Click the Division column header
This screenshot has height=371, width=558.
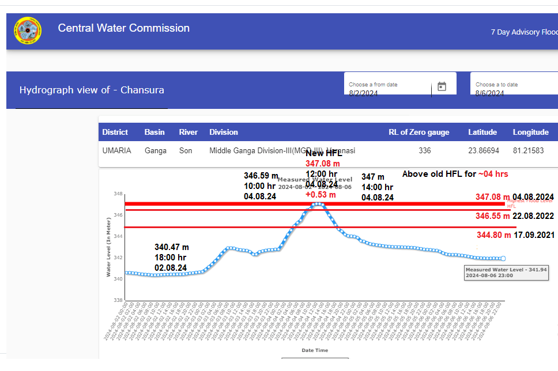(x=224, y=132)
